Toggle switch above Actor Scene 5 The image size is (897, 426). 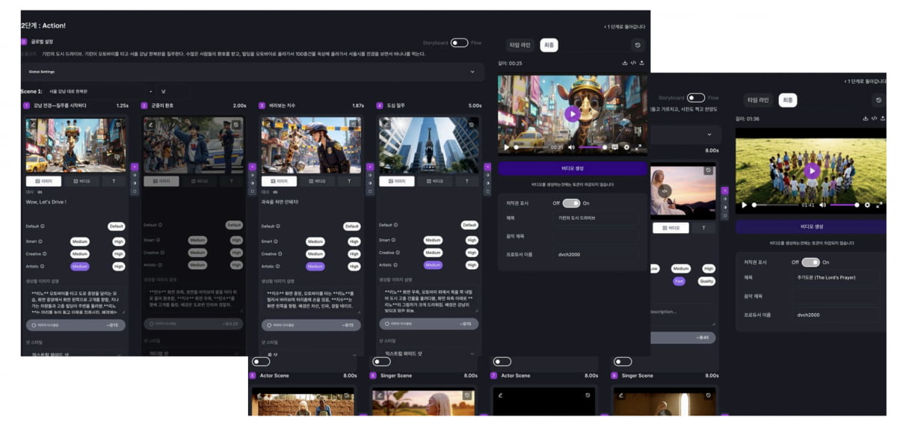(x=261, y=362)
